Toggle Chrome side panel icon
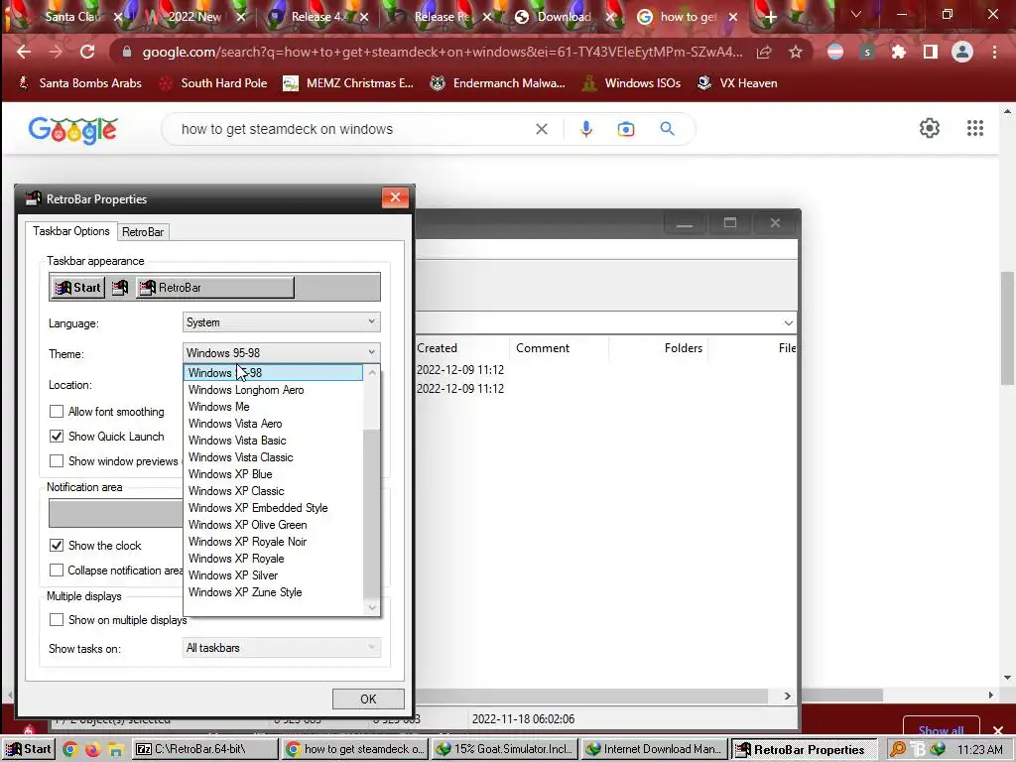1016x762 pixels. click(931, 53)
